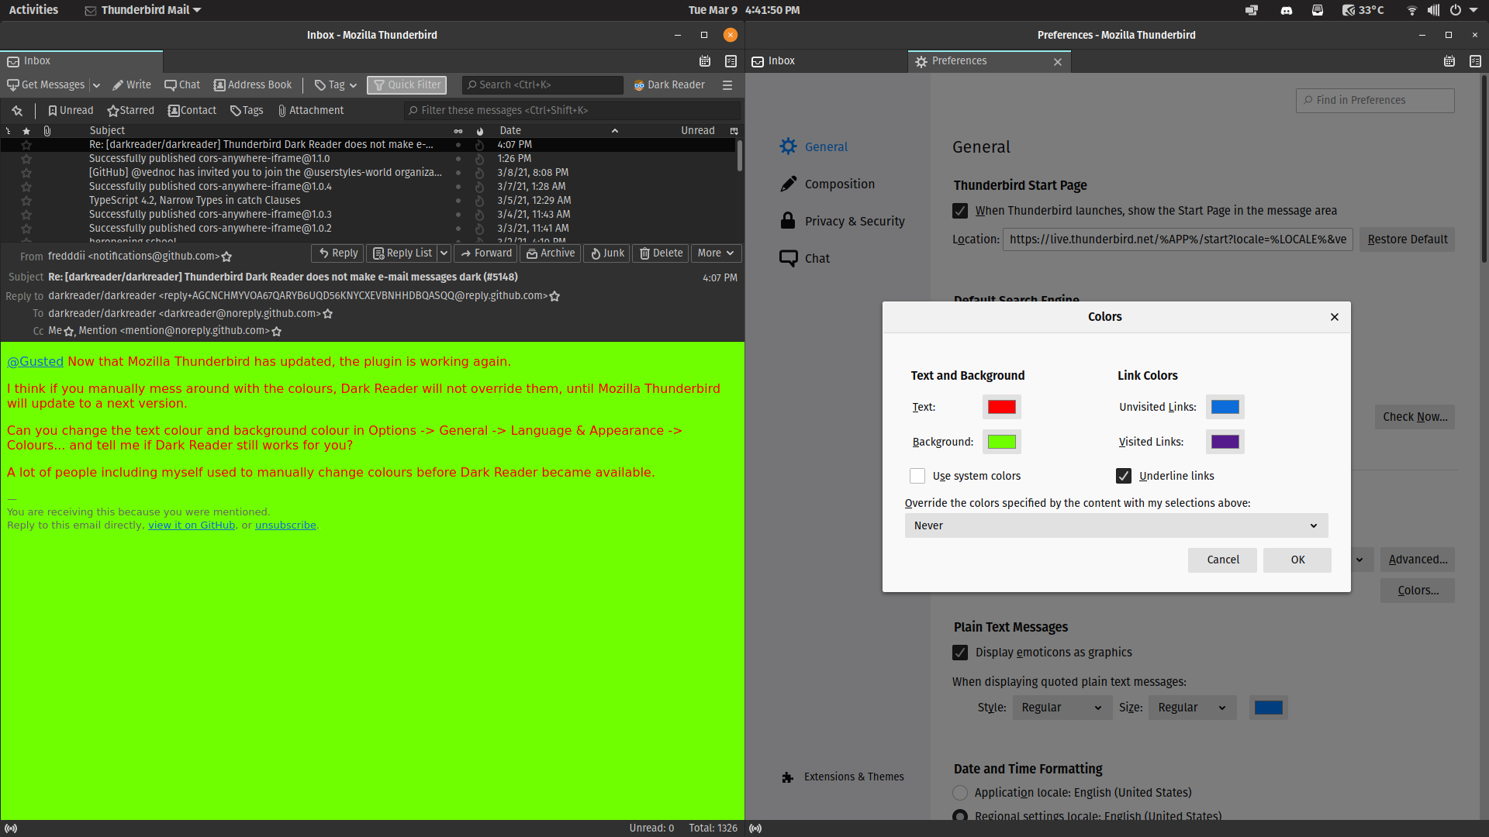
Task: Open the quoted text Style dropdown
Action: [x=1061, y=707]
